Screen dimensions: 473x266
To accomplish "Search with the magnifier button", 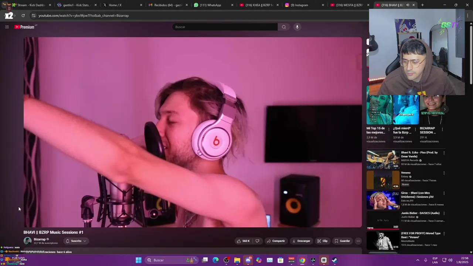I will (x=284, y=27).
